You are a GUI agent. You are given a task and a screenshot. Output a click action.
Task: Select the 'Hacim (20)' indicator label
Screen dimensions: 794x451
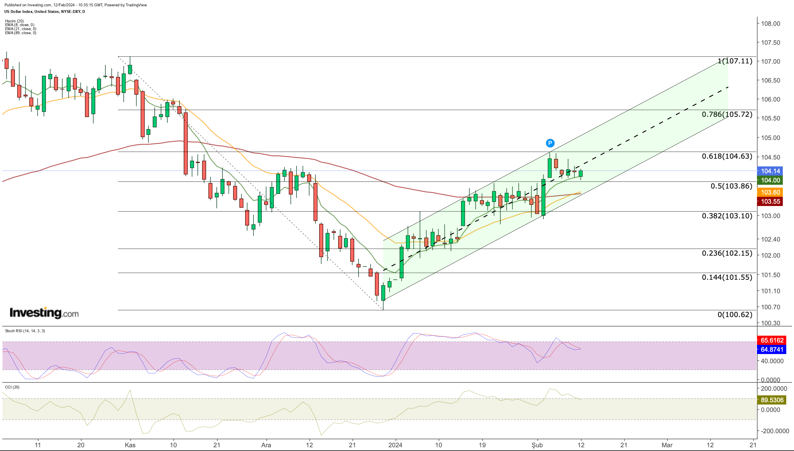coord(14,21)
